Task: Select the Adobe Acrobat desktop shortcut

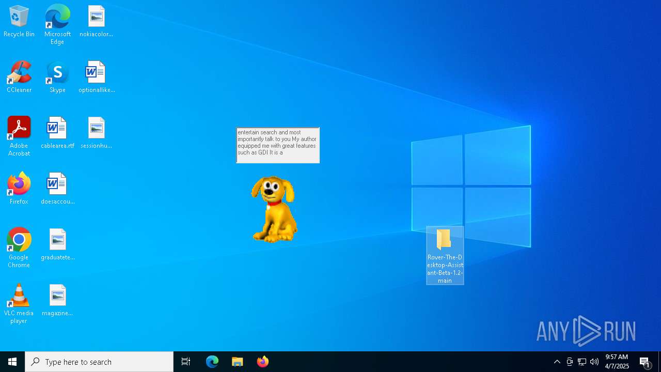Action: 19,136
